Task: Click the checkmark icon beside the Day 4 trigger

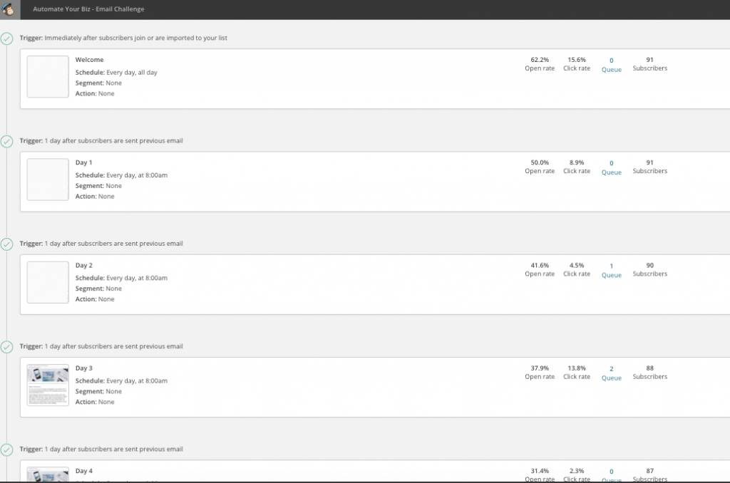Action: point(6,450)
